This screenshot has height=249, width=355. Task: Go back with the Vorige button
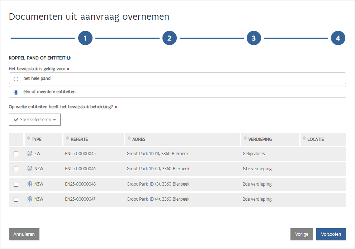[301, 234]
